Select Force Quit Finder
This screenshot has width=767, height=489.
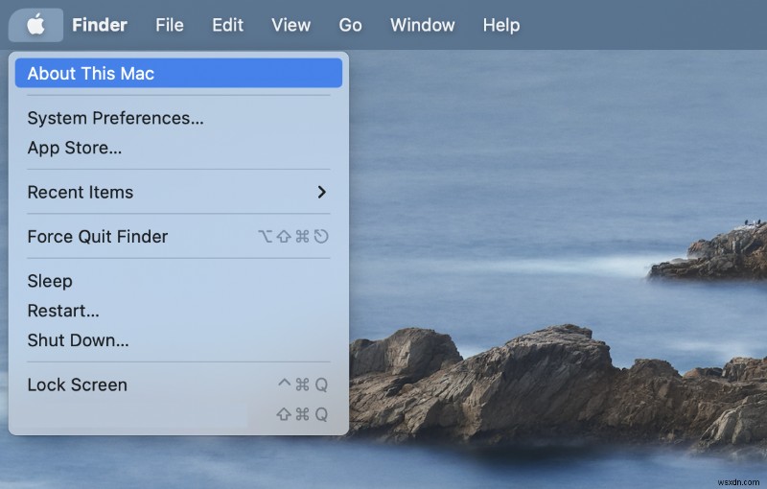(178, 237)
